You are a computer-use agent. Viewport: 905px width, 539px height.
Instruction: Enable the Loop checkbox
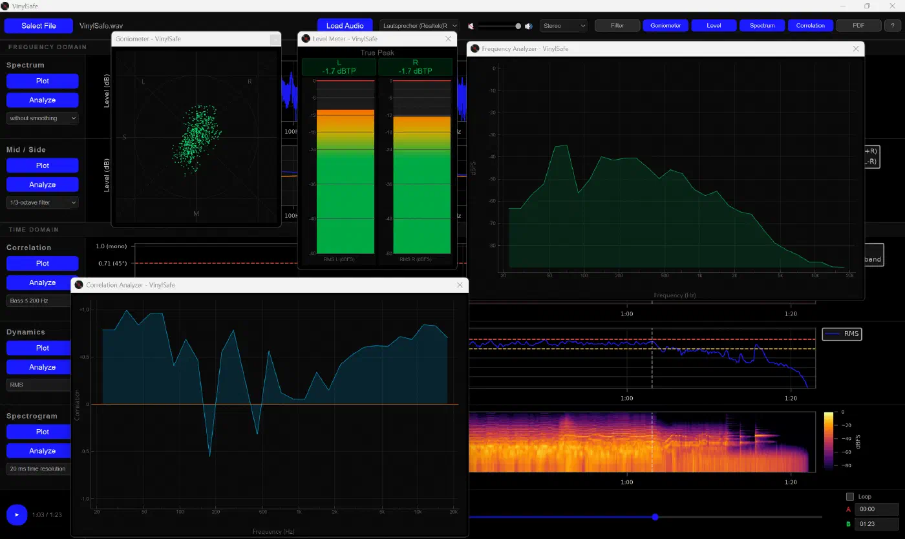pos(850,496)
